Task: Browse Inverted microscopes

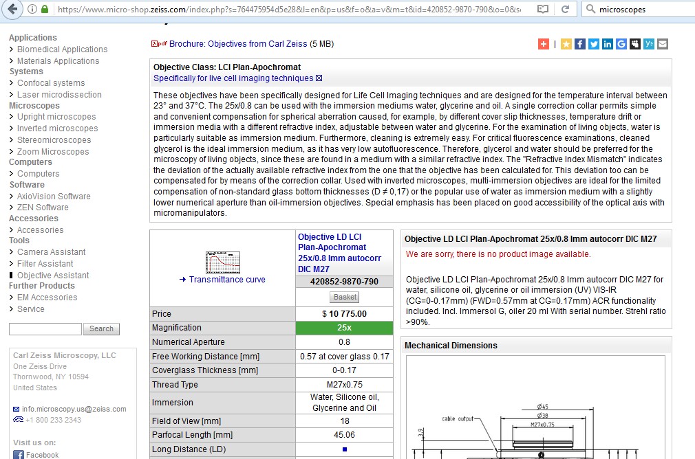Action: tap(58, 128)
